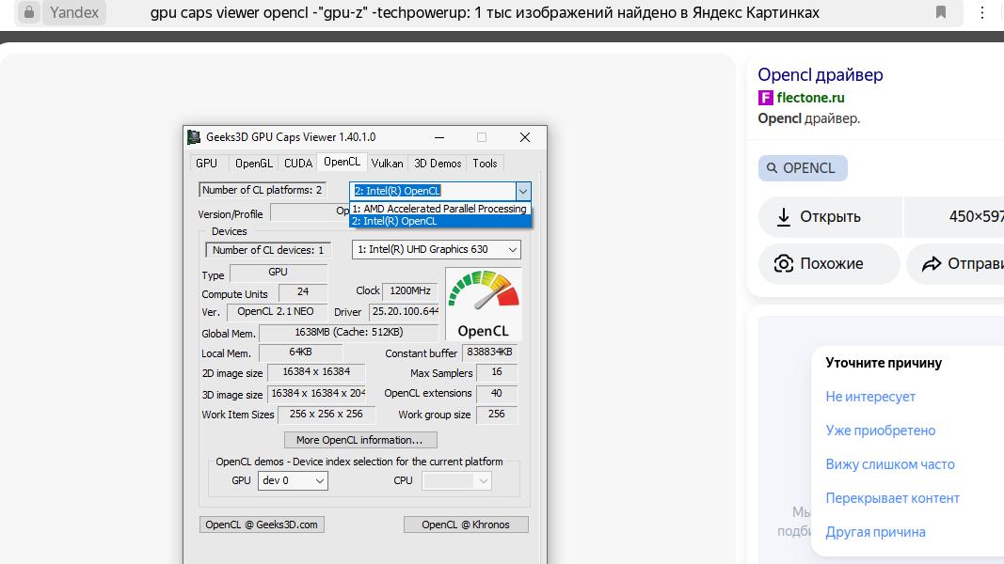Select Вижу слишком часто reason
The width and height of the screenshot is (1004, 564).
coord(890,464)
